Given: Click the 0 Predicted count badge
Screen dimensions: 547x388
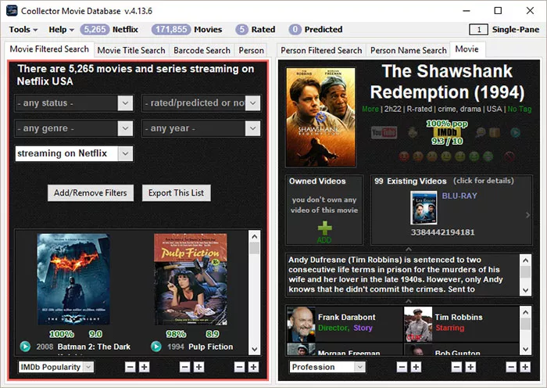Looking at the screenshot, I should pos(295,30).
